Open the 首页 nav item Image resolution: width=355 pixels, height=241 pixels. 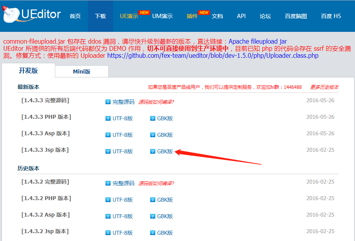click(x=75, y=16)
